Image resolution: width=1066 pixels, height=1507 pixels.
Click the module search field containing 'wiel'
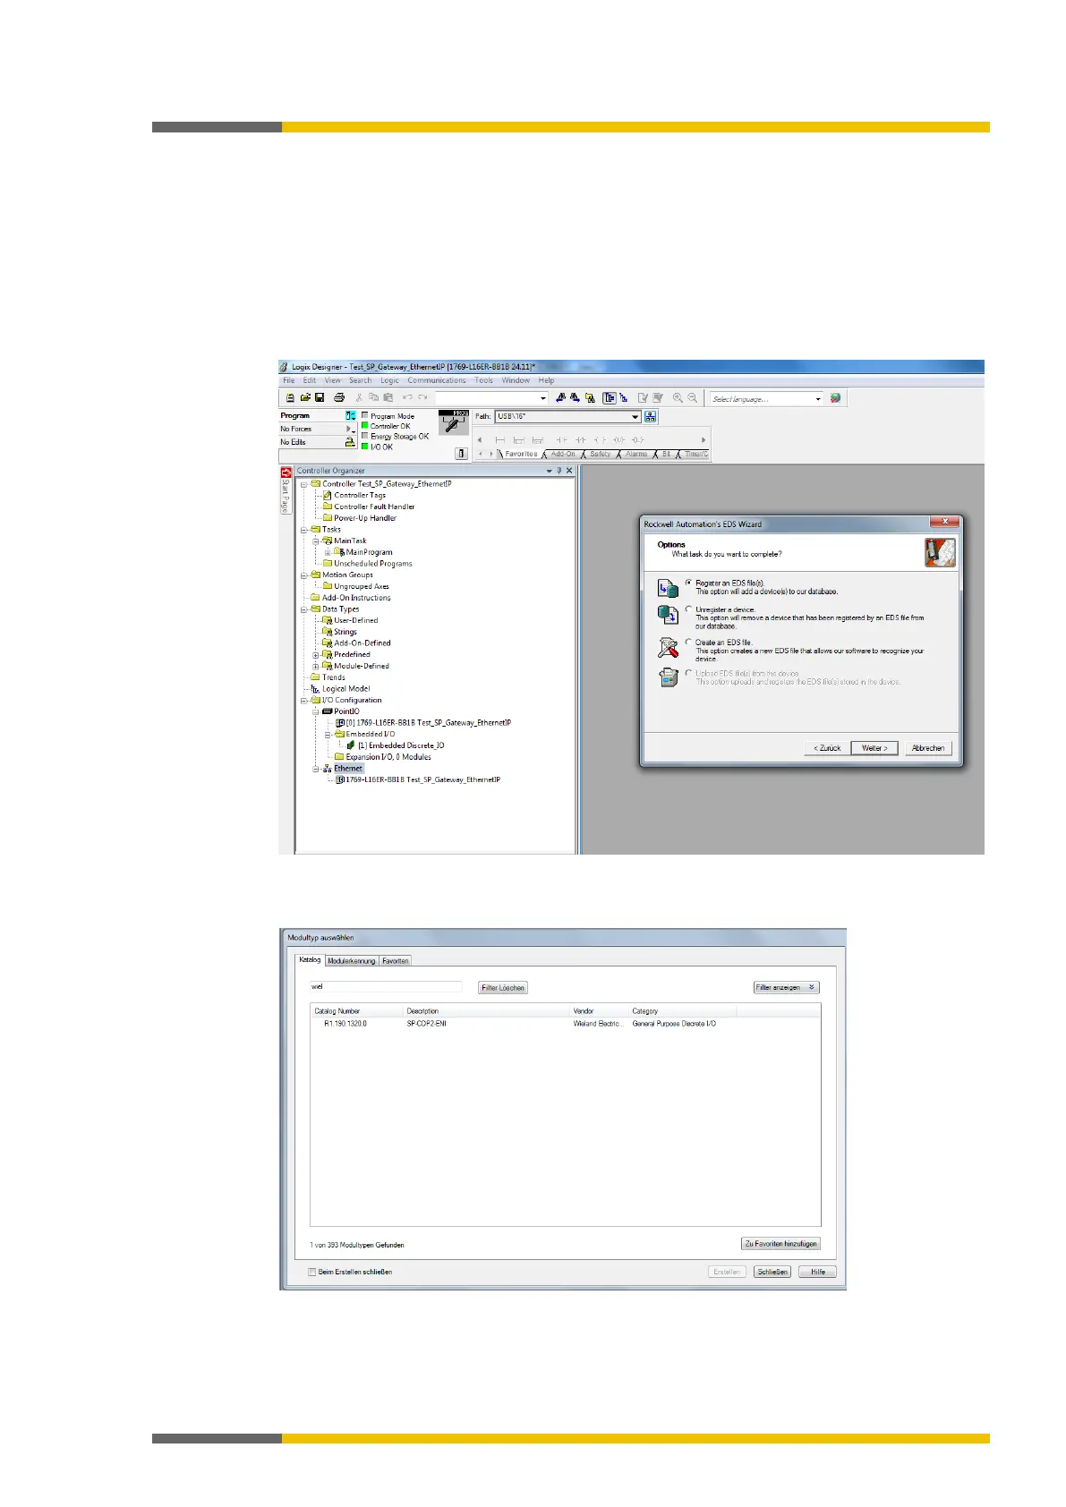coord(386,987)
